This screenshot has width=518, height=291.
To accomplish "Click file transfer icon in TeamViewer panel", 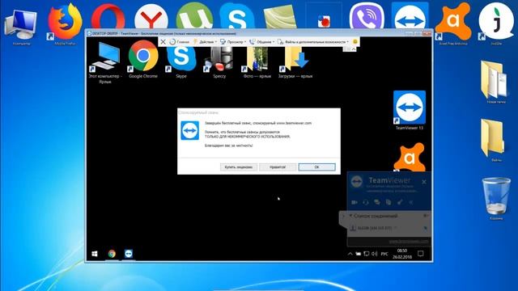I will click(x=388, y=202).
